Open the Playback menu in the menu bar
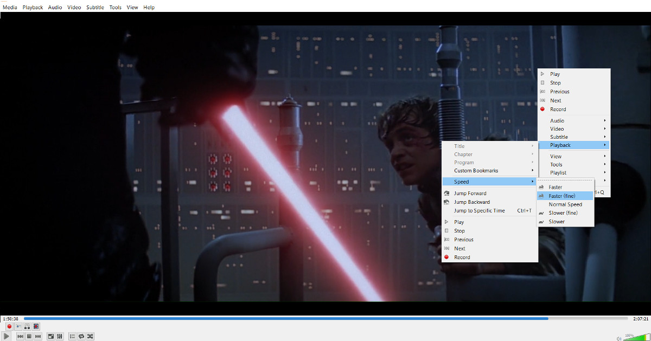The image size is (651, 341). [x=33, y=8]
